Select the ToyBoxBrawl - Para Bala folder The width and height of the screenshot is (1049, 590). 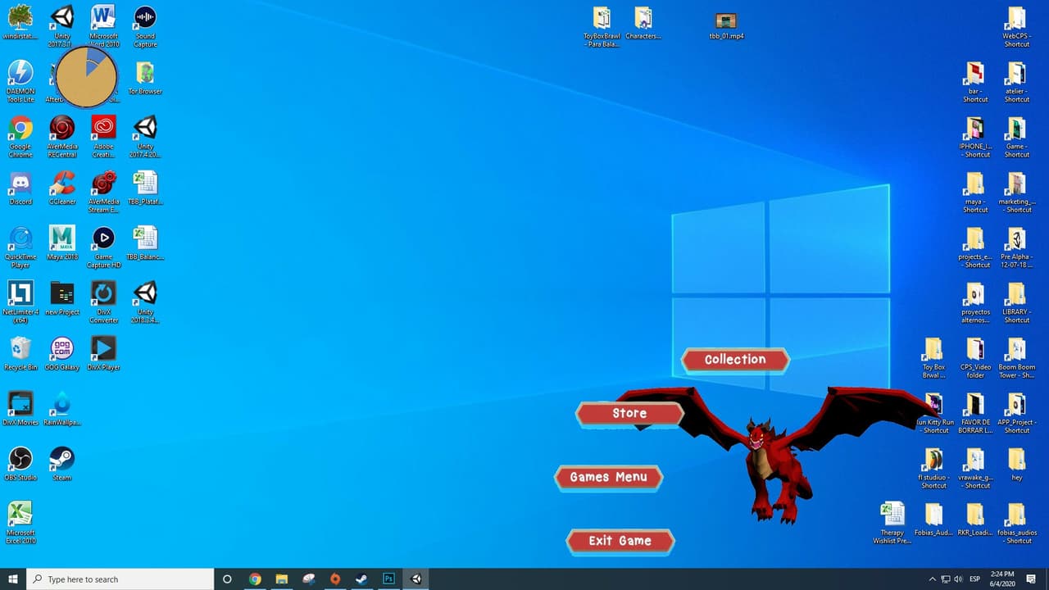[602, 26]
